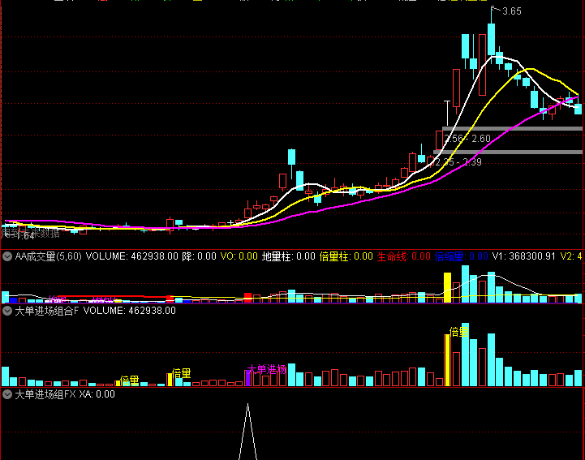Click the purple volume bar under 大单进场
This screenshot has width=585, height=460.
(247, 378)
